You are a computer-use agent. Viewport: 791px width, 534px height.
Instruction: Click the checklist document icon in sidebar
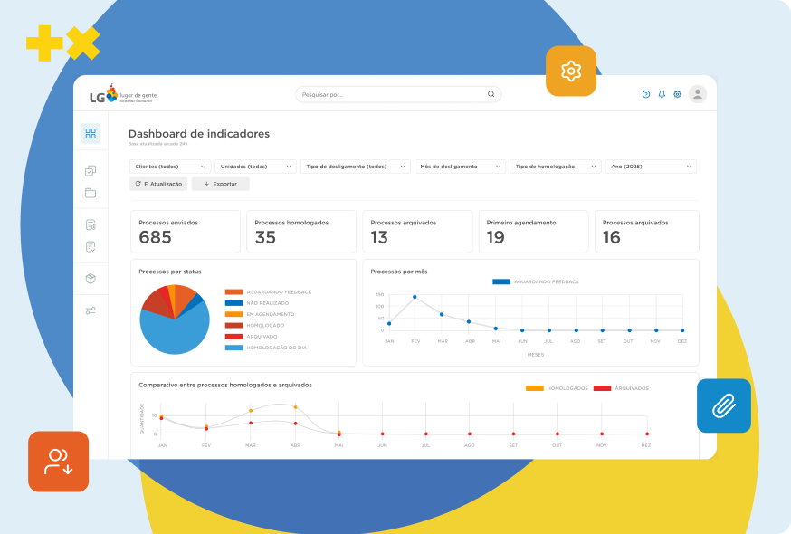coord(91,246)
